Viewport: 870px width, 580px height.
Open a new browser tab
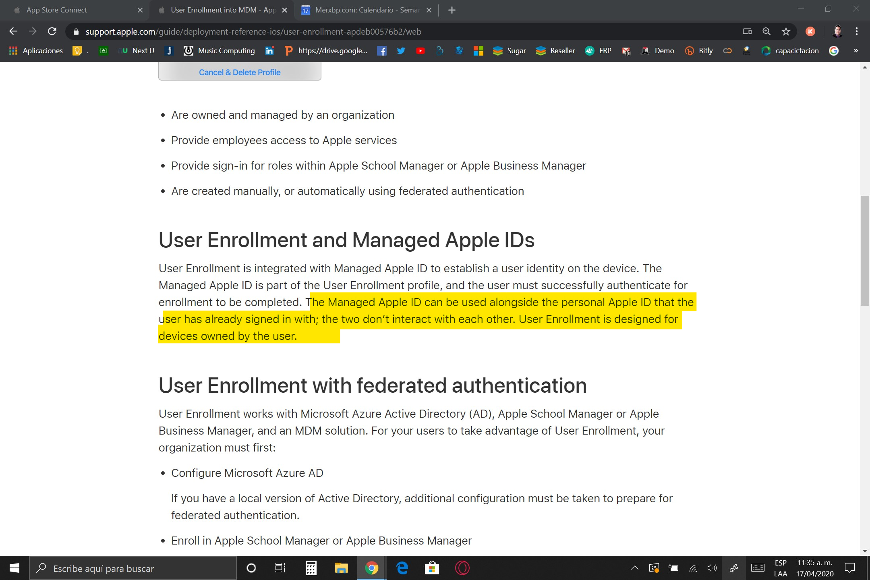(x=452, y=10)
